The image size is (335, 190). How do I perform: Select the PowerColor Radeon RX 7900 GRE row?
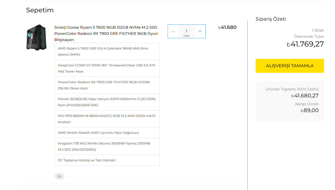(x=107, y=85)
